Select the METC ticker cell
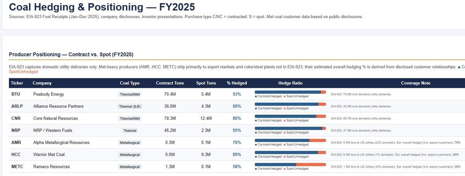Viewport: 465px width, 176px height. tap(17, 166)
